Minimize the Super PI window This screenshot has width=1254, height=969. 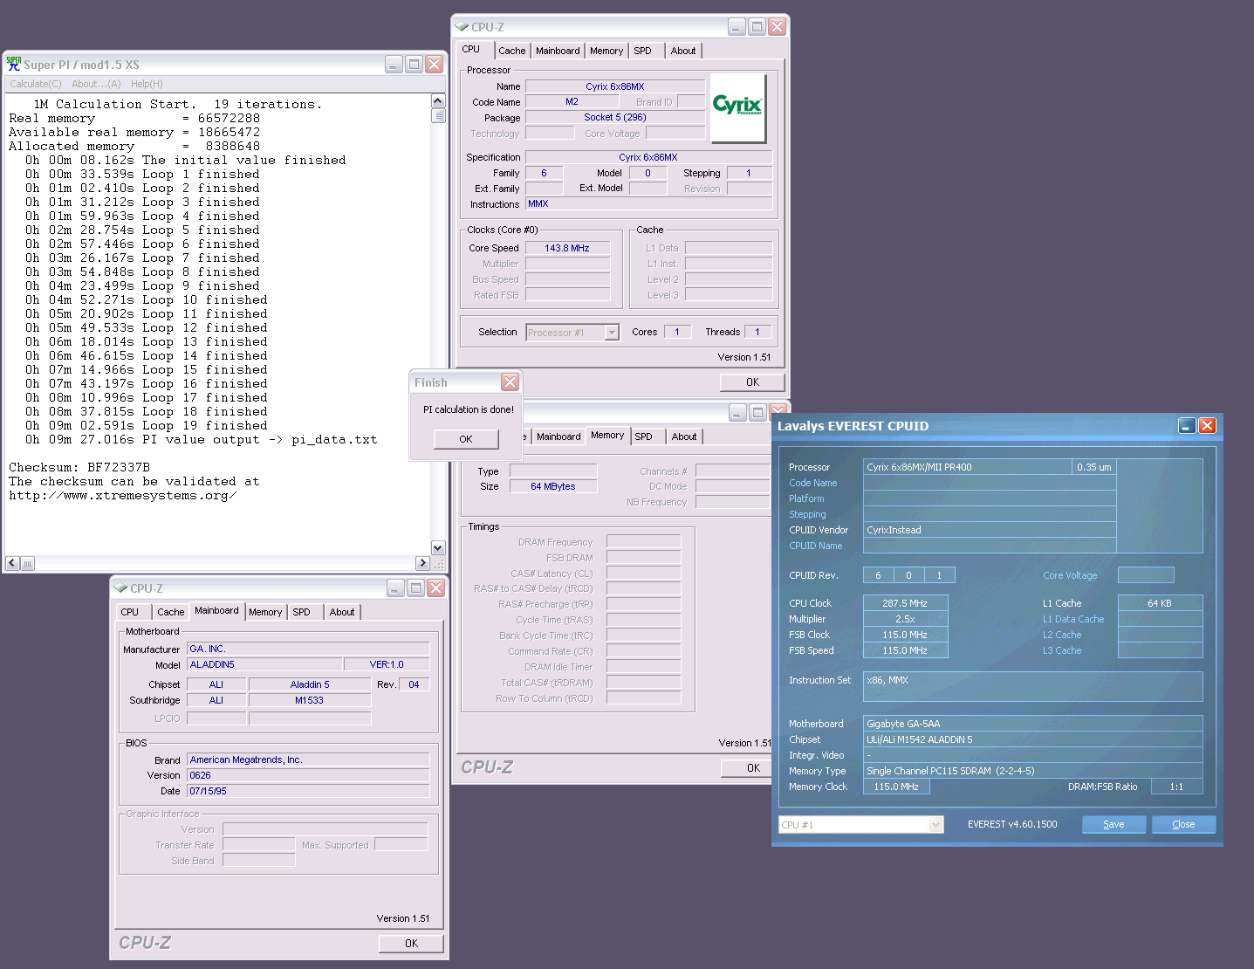click(x=394, y=64)
